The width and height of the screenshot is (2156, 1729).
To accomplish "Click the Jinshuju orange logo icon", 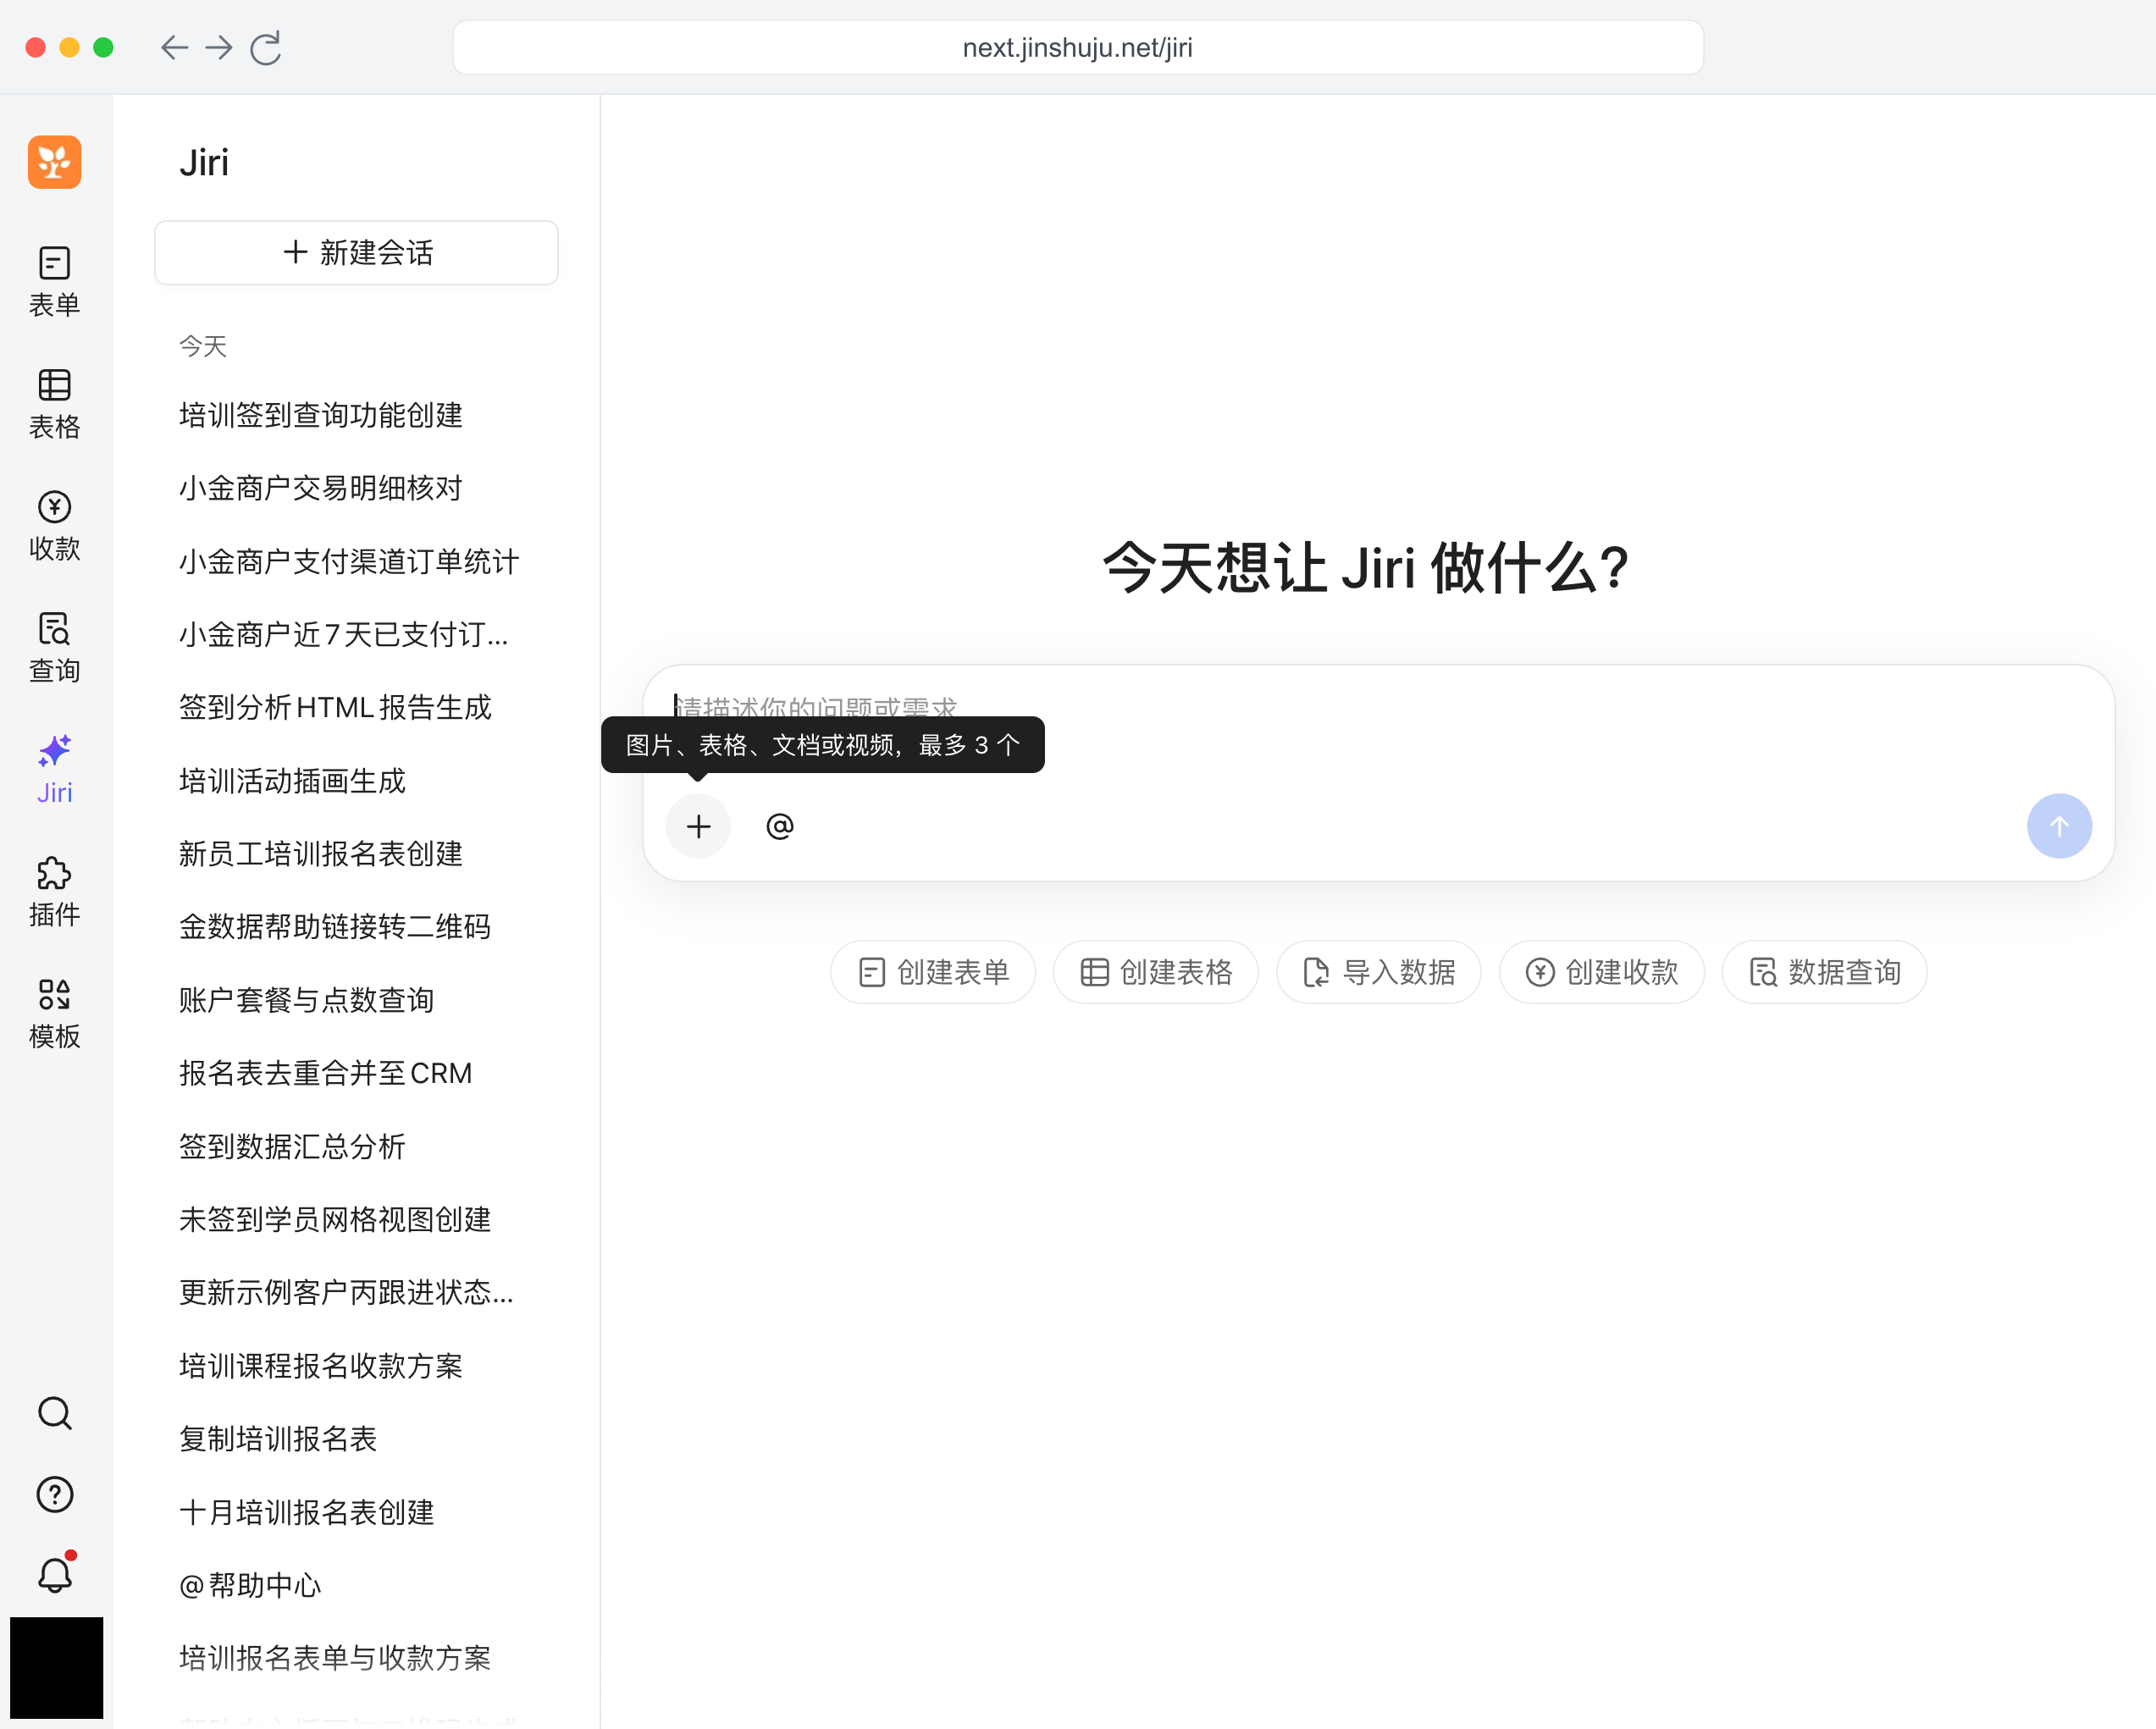I will point(54,162).
